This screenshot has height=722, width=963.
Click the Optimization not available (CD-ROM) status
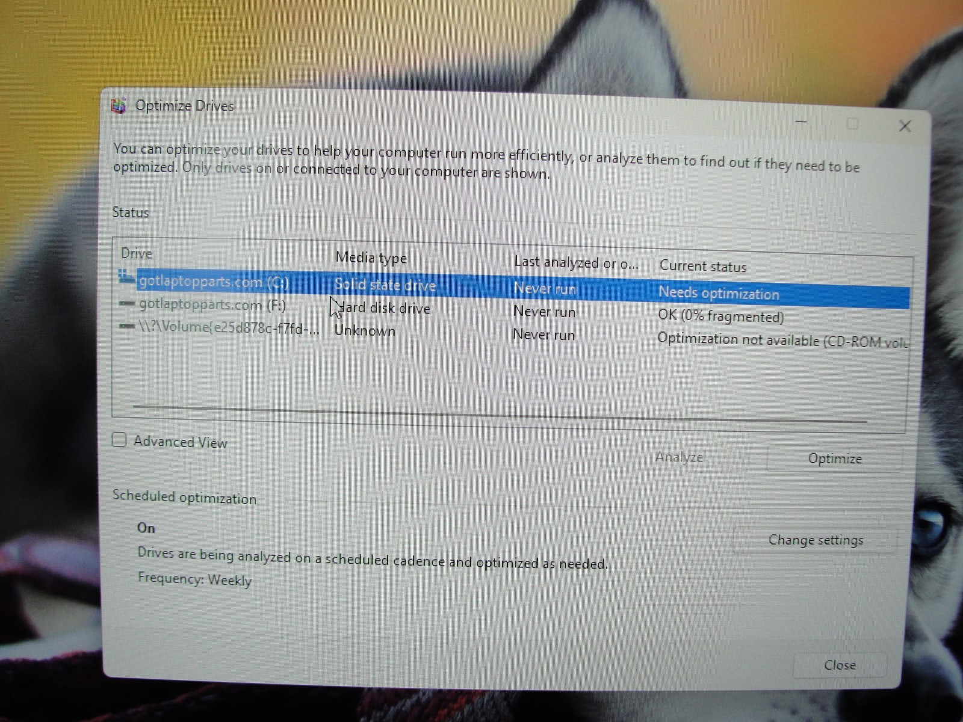[782, 340]
